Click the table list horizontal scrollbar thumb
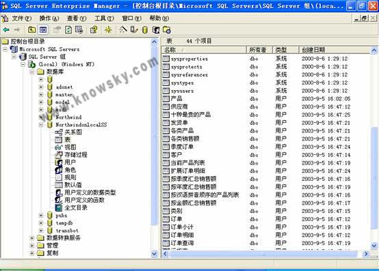This screenshot has width=379, height=271. coord(263,254)
